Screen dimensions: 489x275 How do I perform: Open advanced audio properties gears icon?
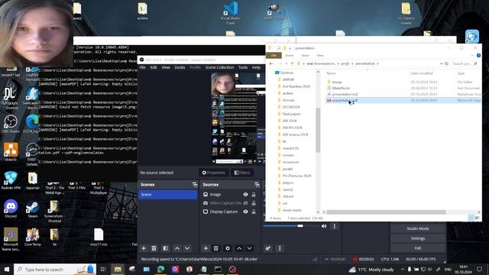tap(268, 248)
